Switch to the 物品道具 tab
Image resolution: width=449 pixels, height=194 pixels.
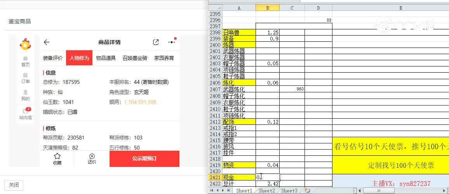pos(106,58)
